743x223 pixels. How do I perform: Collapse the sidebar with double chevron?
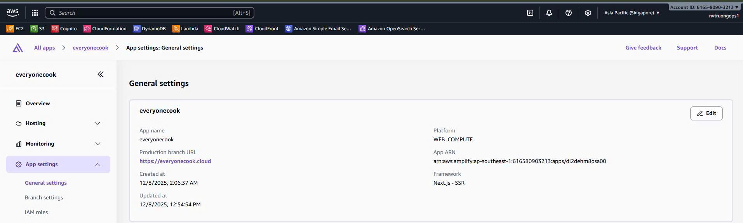[x=101, y=74]
